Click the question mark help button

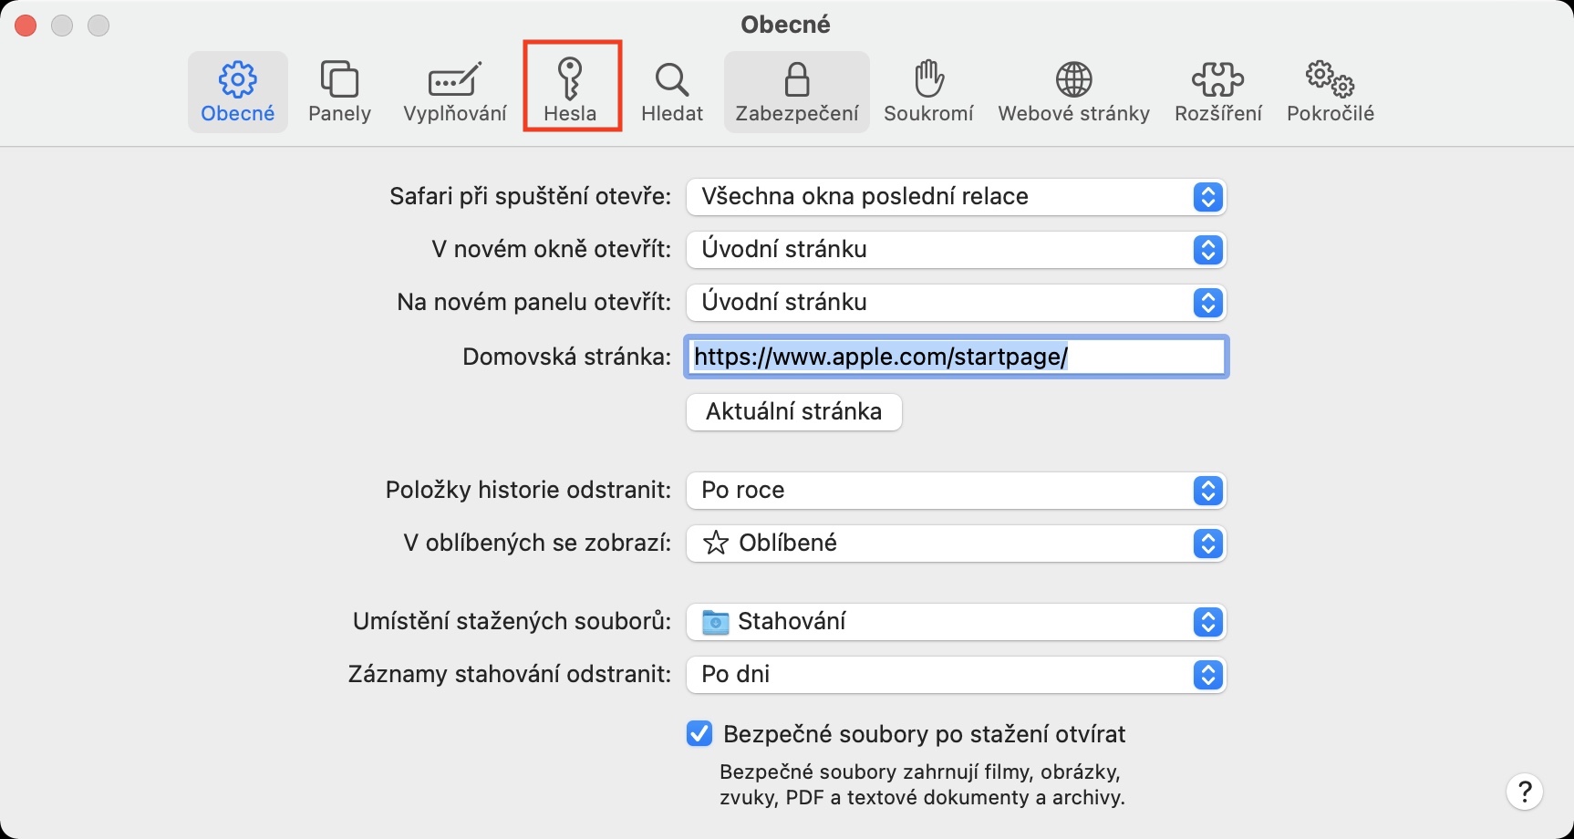pyautogui.click(x=1524, y=792)
